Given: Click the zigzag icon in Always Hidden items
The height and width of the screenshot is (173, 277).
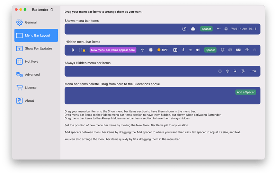Looking at the screenshot, I should point(243,71).
